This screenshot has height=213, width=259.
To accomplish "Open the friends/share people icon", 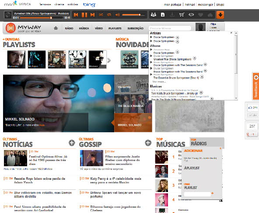I will point(154,15).
